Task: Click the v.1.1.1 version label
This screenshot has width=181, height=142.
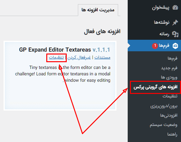Action: (x=101, y=50)
